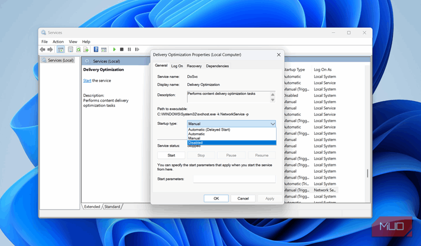Click the Back arrow in the Services toolbar
Viewport: 421px width, 246px height.
click(43, 50)
